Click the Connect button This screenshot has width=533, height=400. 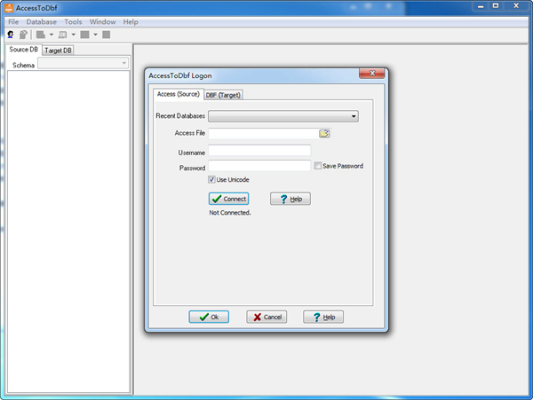click(x=229, y=199)
